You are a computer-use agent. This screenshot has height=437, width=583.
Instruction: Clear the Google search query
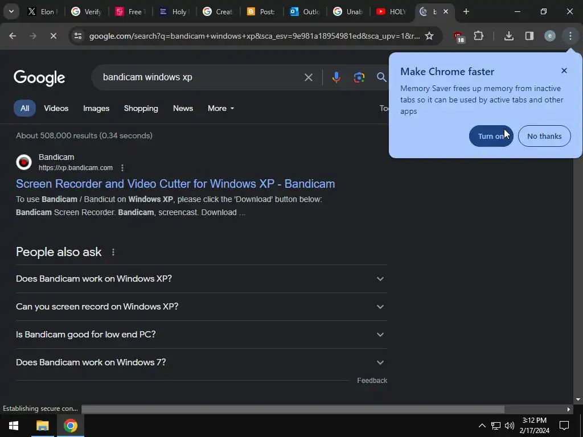tap(308, 77)
